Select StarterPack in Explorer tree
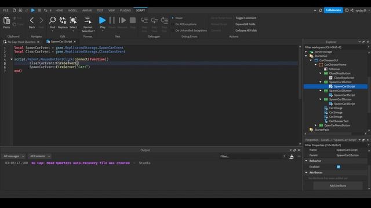Viewport: 371px width, 208px height. point(322,130)
